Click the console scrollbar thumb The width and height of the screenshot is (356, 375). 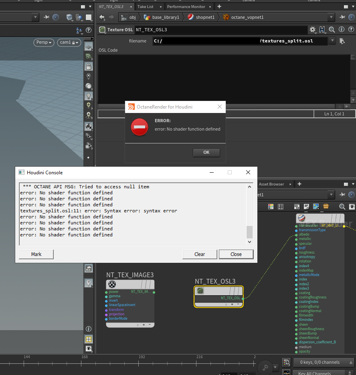click(249, 232)
